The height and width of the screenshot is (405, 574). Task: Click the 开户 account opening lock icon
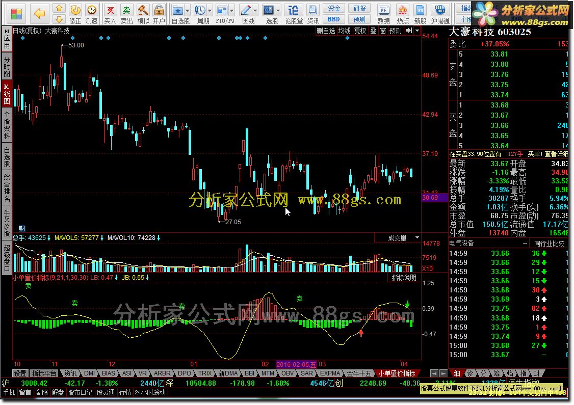pyautogui.click(x=159, y=14)
